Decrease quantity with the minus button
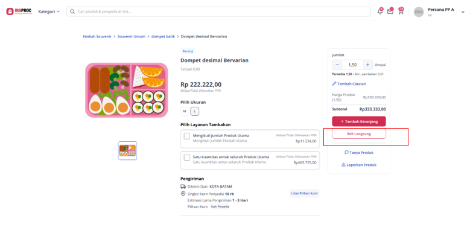 tap(337, 65)
